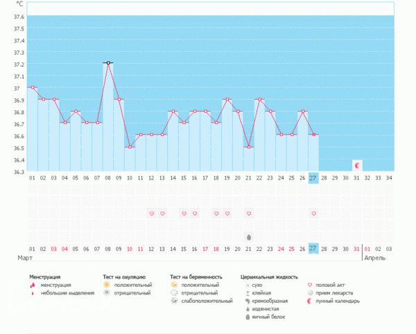Click the heart icon on day 27 row
This screenshot has height=334, width=416.
[313, 213]
